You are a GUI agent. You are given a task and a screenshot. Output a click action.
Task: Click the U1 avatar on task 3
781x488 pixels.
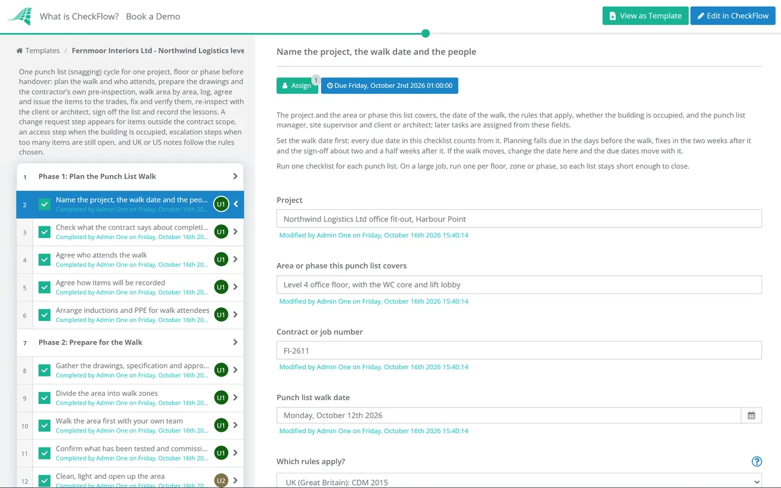[221, 232]
